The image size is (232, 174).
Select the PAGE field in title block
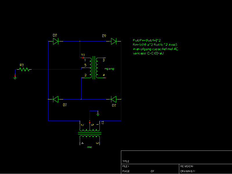(x=126, y=171)
